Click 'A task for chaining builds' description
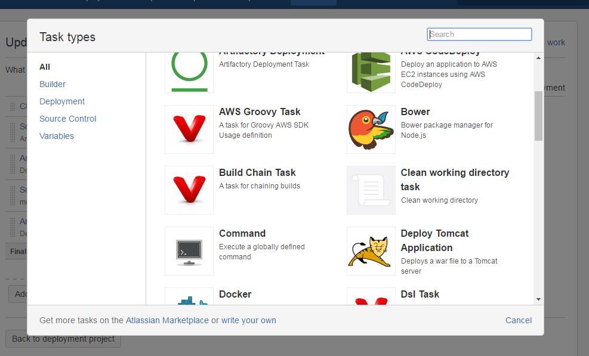 [260, 186]
